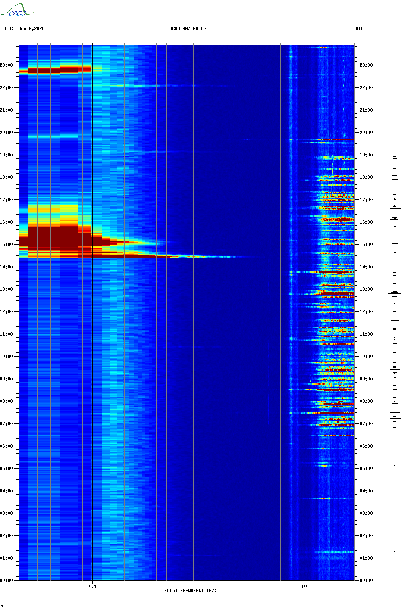Select the date label 'Dec 8,2025'
This screenshot has width=411, height=610.
pos(31,29)
